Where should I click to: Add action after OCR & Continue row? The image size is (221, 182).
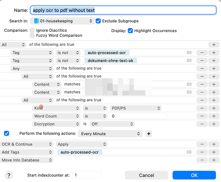pos(214,144)
